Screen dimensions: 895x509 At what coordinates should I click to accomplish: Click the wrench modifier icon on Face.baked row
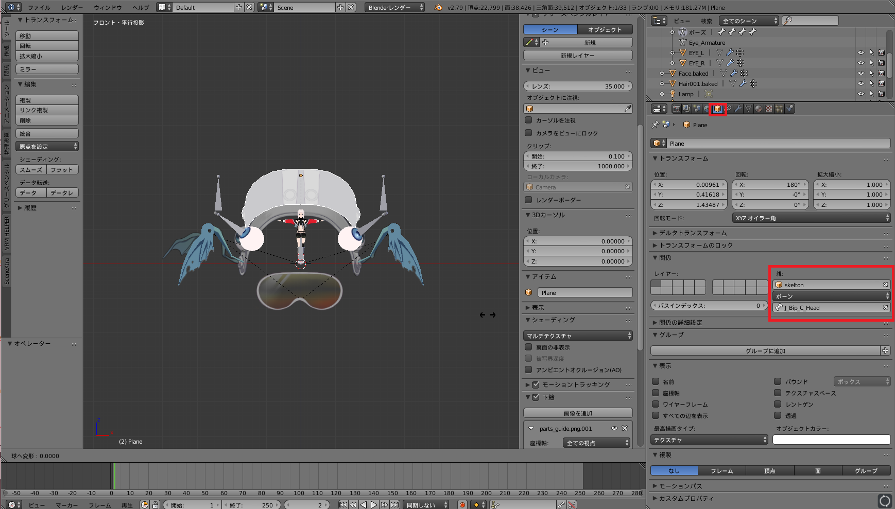point(734,73)
